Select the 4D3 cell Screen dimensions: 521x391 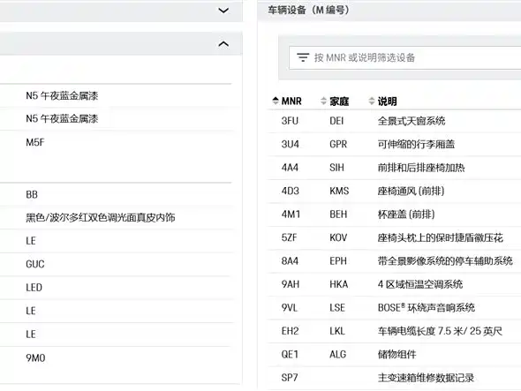point(290,191)
